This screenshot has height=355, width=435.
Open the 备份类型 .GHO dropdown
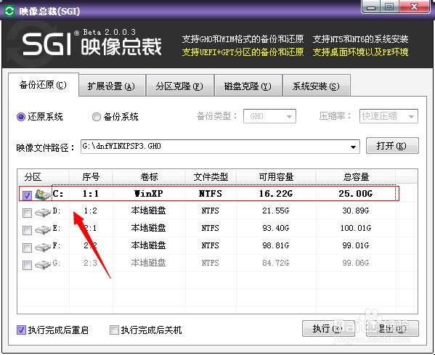coord(269,116)
